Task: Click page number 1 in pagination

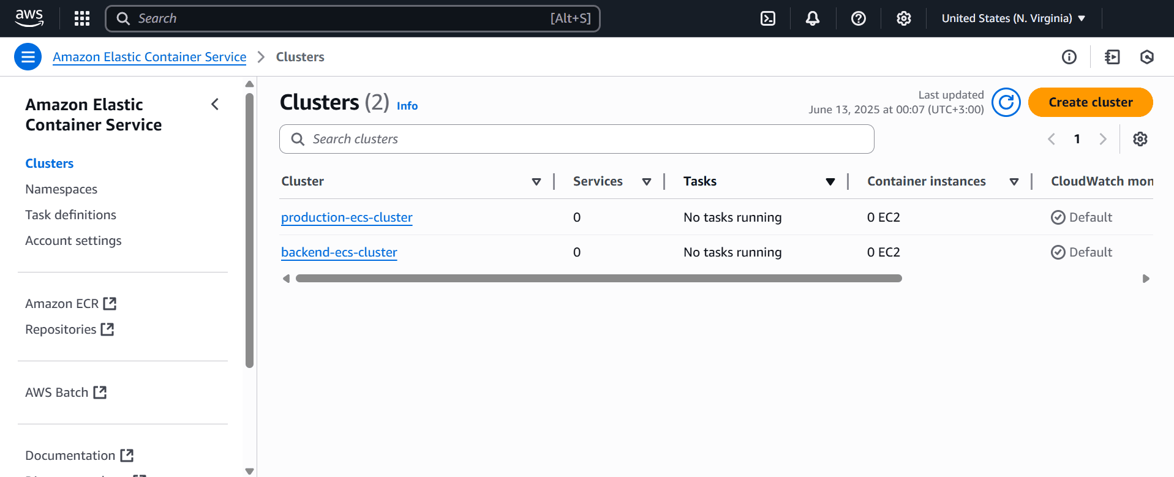Action: pos(1077,139)
